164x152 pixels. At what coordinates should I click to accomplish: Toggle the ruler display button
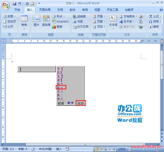[162, 41]
